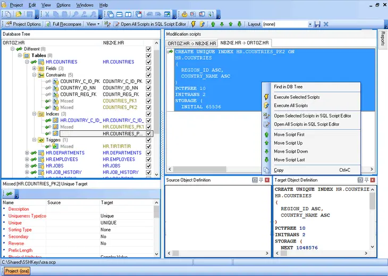Screen dimensions: 388x276
Task: Click the Project Options button
Action: click(23, 24)
